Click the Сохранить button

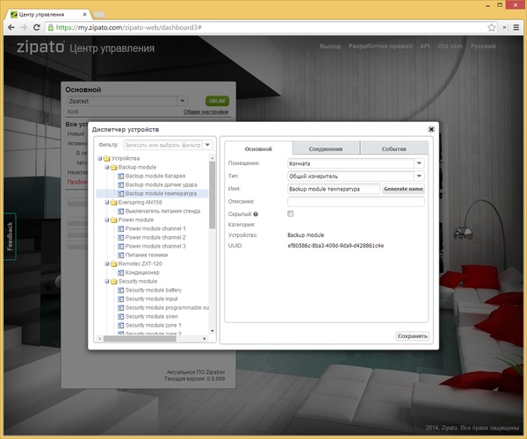pos(412,335)
